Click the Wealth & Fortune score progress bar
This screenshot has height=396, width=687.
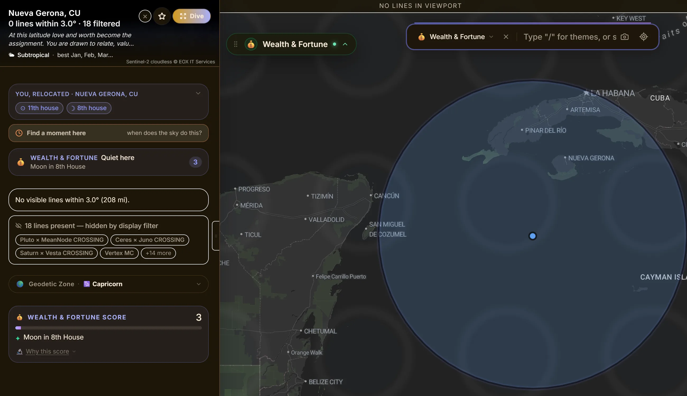pos(109,328)
